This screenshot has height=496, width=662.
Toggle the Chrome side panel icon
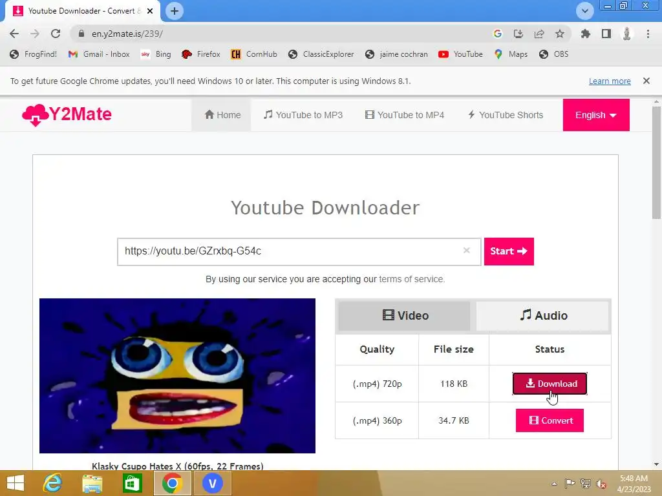point(606,34)
